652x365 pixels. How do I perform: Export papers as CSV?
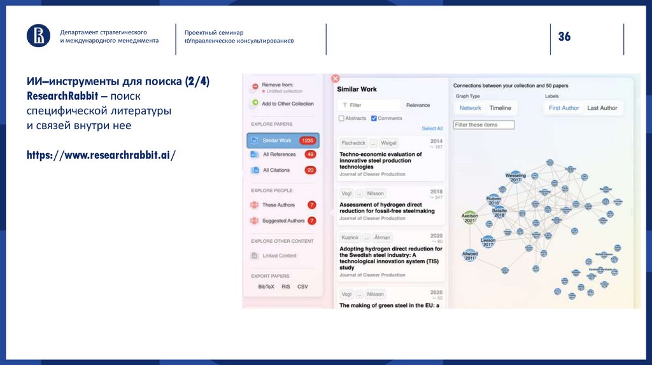302,287
